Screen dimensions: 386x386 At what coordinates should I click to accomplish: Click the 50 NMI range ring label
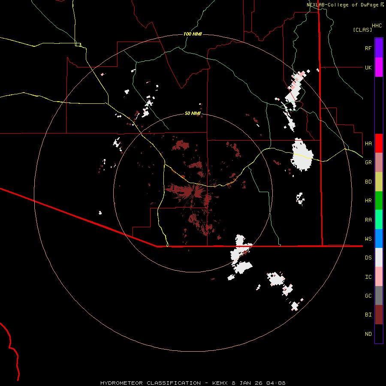(193, 113)
